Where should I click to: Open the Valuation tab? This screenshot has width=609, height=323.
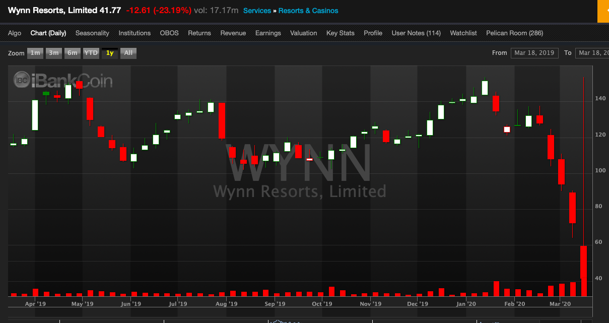pyautogui.click(x=304, y=33)
